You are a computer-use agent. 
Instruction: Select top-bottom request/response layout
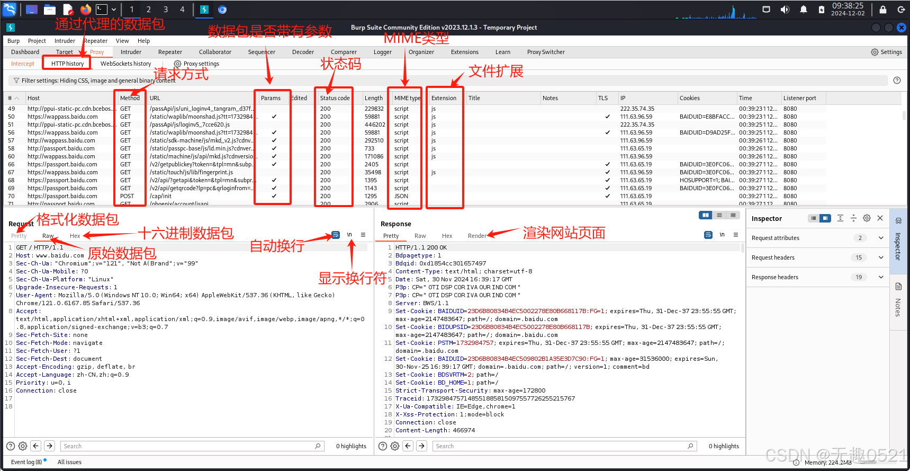tap(719, 215)
